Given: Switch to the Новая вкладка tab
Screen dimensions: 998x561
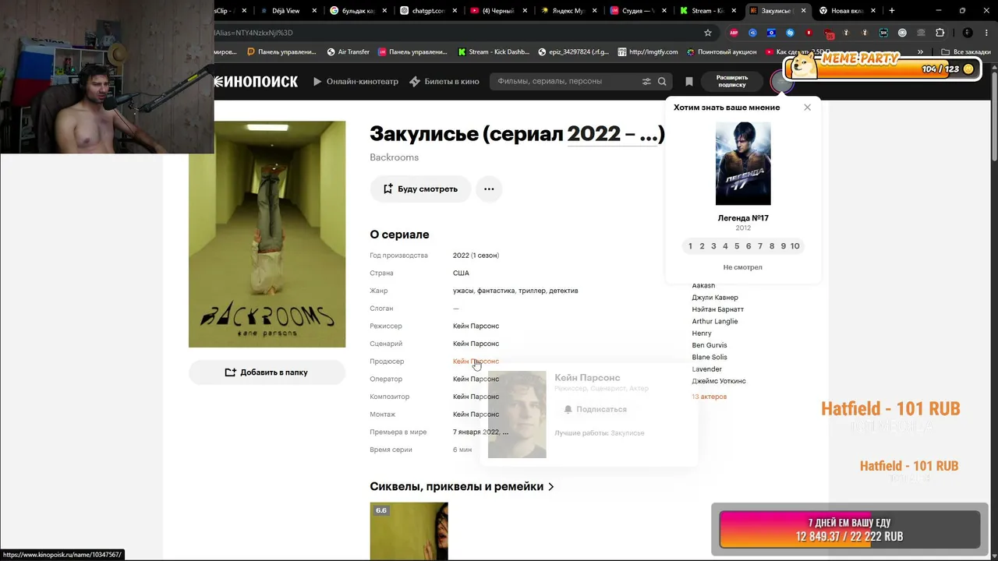Looking at the screenshot, I should point(848,11).
